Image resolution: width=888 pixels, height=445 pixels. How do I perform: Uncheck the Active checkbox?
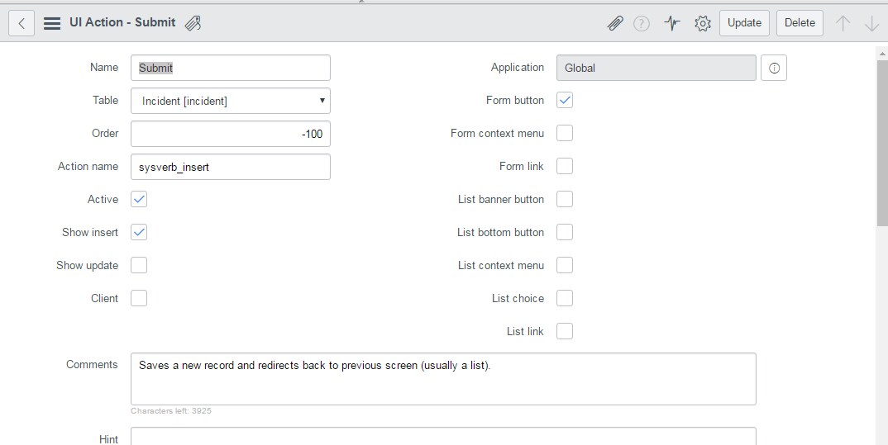(139, 199)
